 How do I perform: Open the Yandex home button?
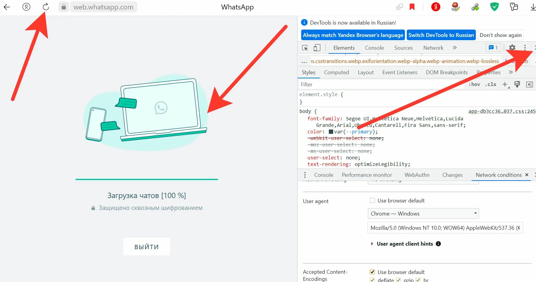pyautogui.click(x=26, y=7)
